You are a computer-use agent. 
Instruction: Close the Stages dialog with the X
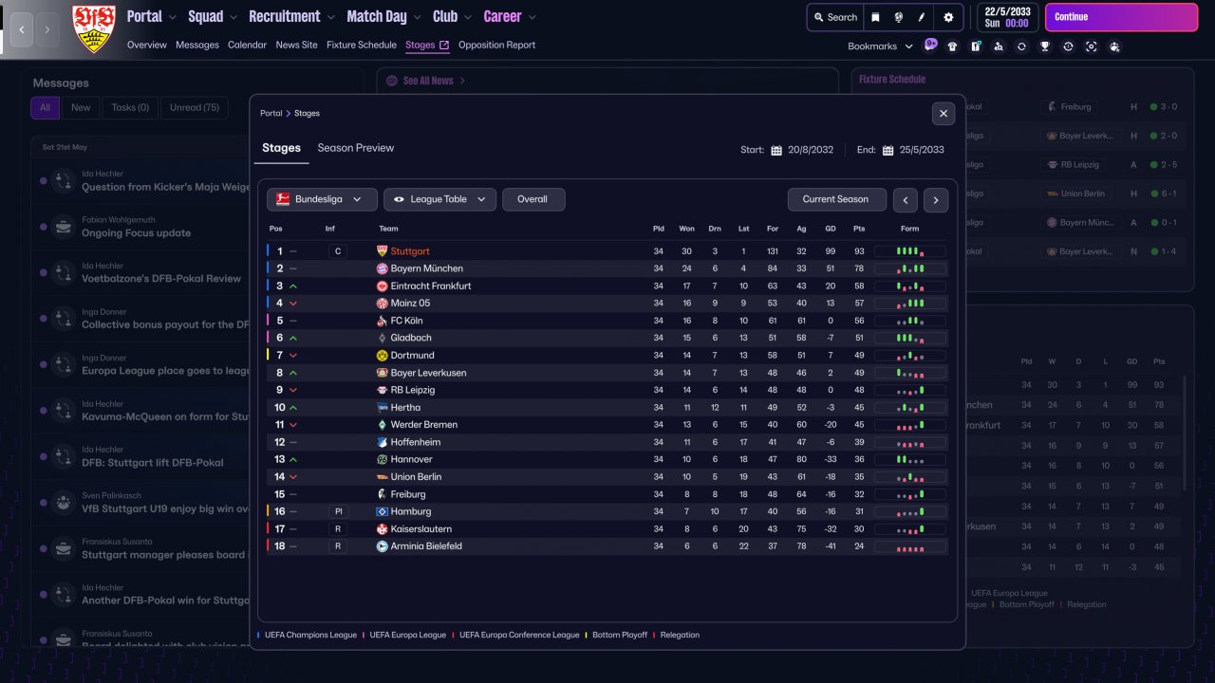point(944,113)
